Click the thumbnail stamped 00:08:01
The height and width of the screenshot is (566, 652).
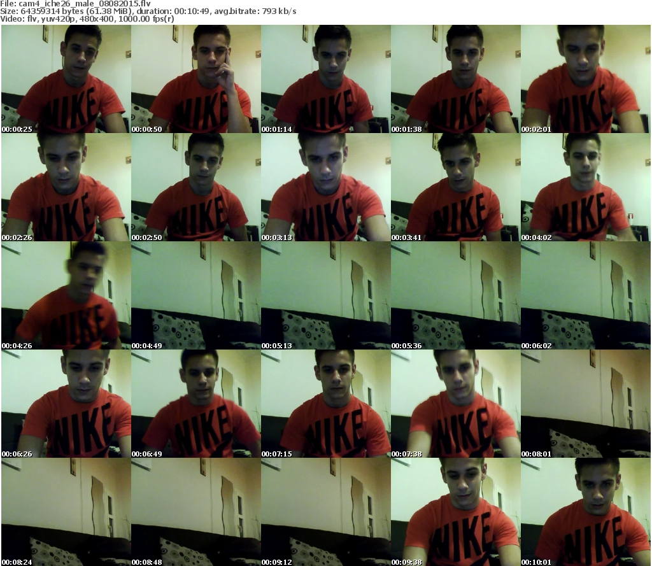pyautogui.click(x=586, y=404)
